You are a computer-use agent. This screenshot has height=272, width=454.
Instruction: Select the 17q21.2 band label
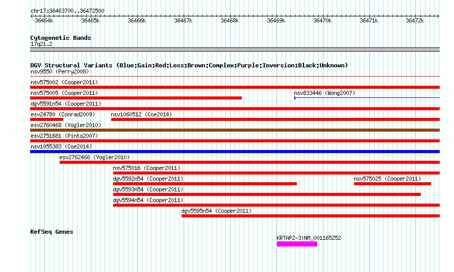[x=41, y=44]
